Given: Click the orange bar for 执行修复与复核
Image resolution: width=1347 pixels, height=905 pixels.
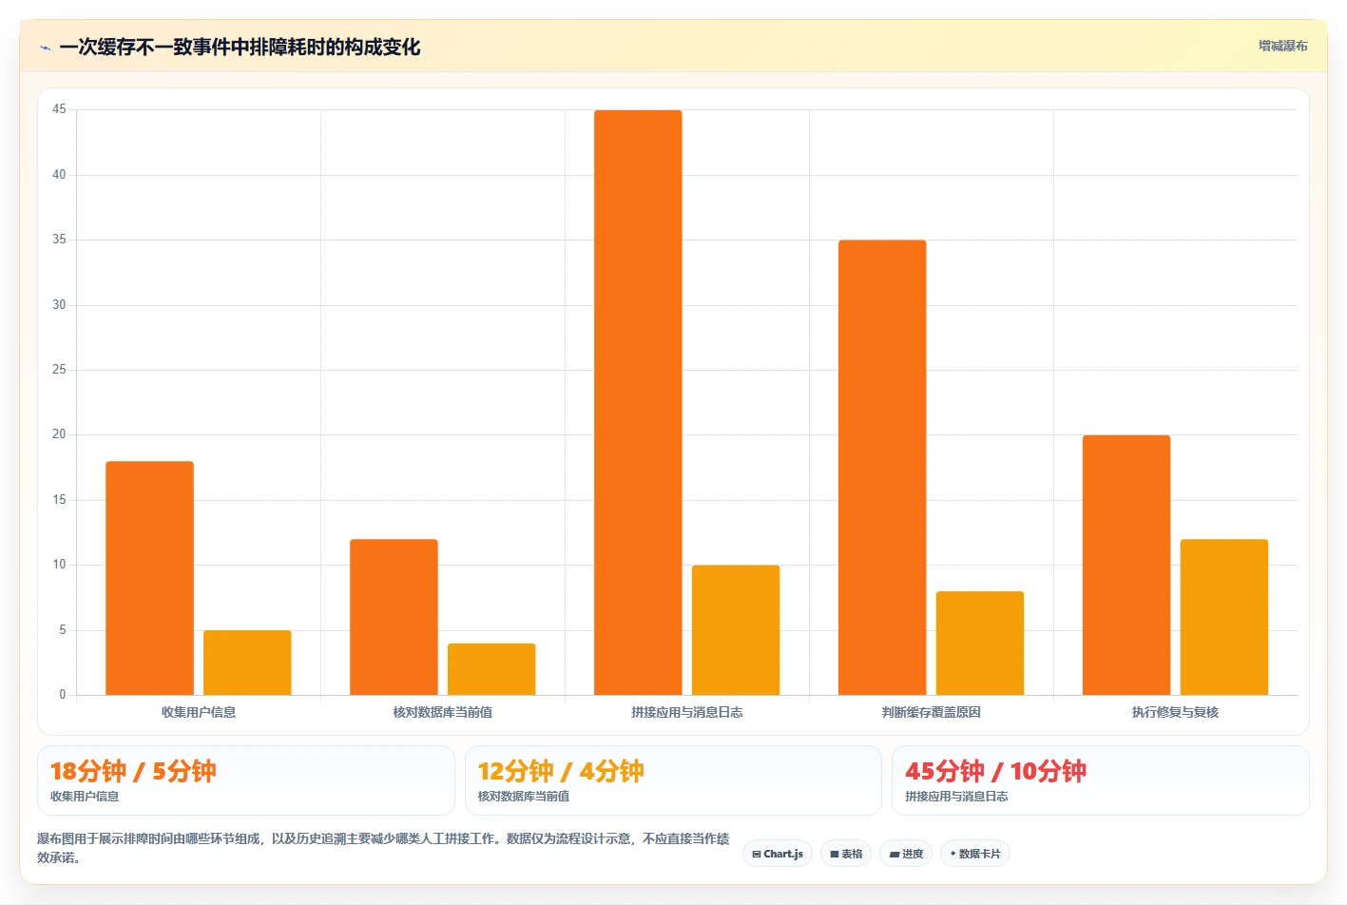Looking at the screenshot, I should (1126, 565).
